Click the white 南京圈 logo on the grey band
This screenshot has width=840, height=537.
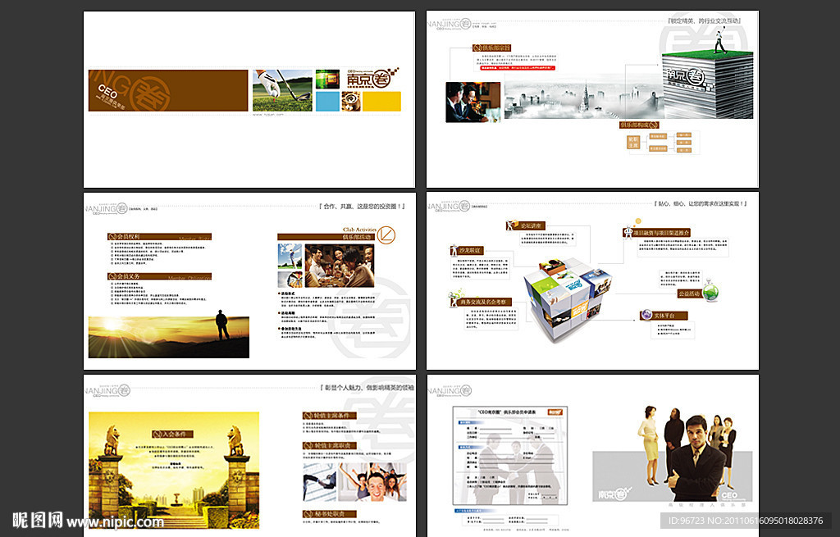[615, 494]
